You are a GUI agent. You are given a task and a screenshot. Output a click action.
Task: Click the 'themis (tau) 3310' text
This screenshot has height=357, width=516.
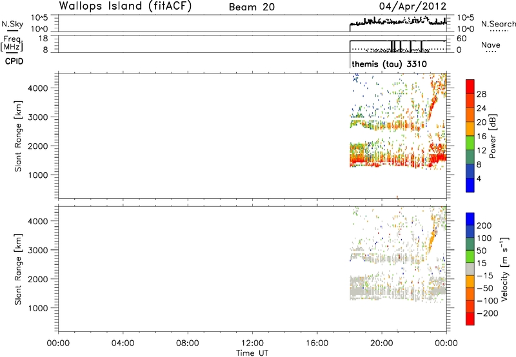pyautogui.click(x=390, y=64)
